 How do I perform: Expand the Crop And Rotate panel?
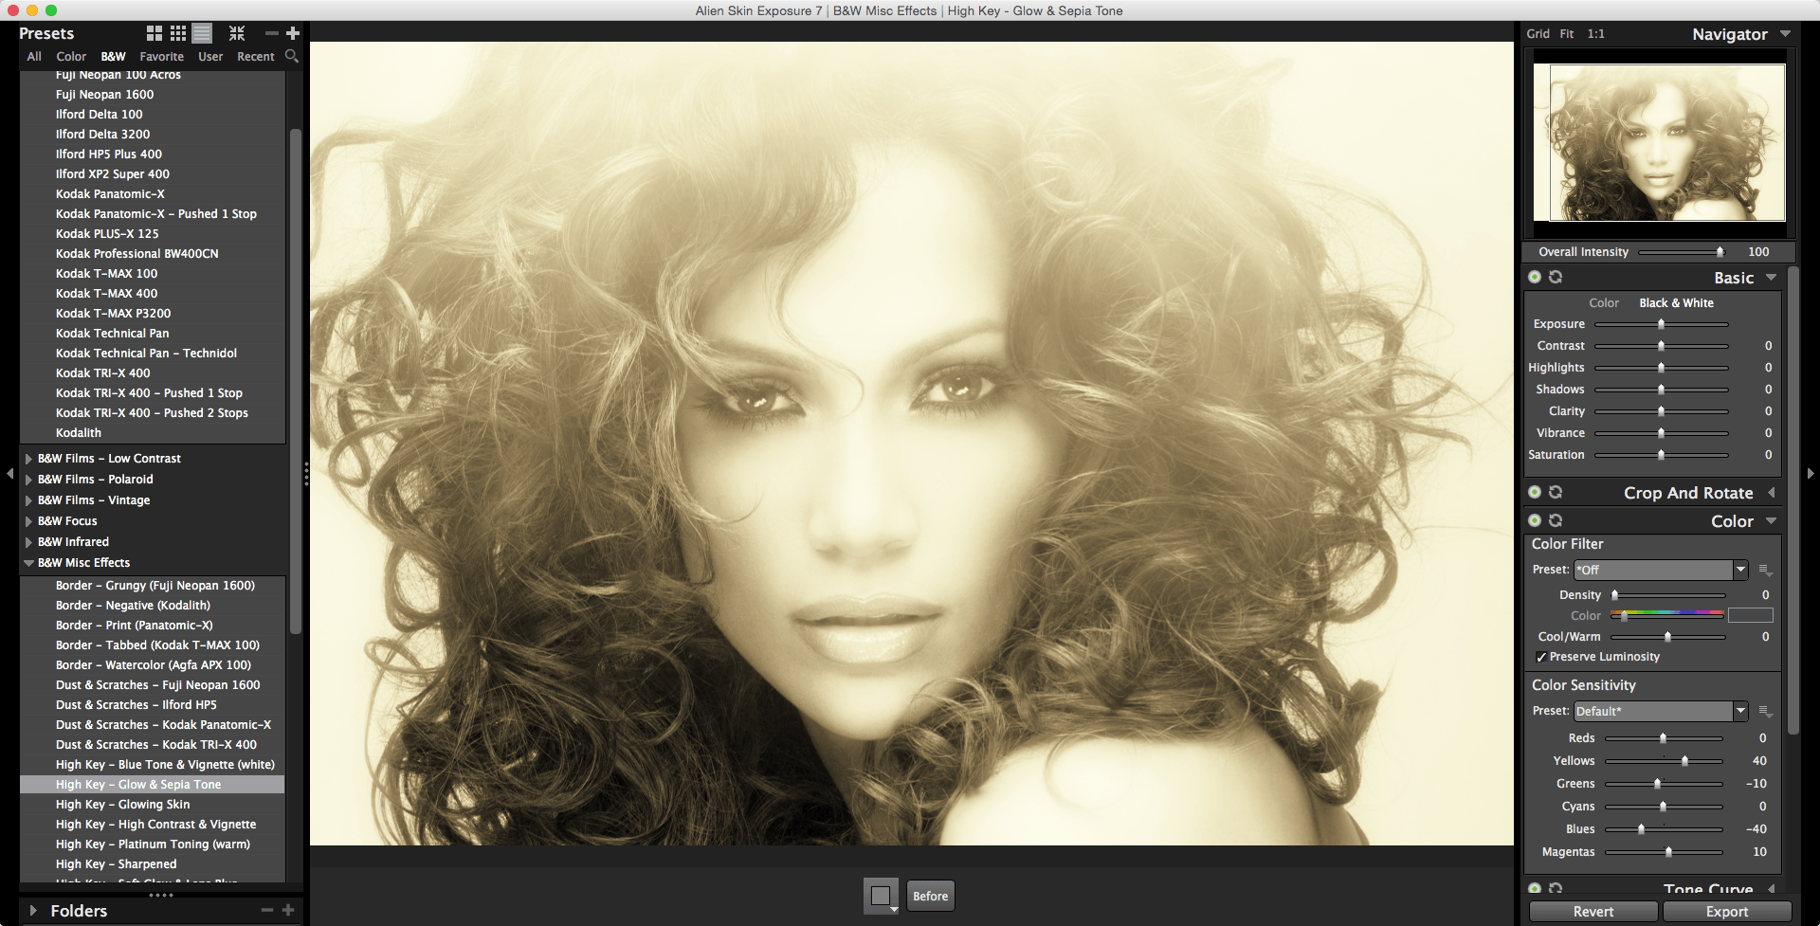1771,493
